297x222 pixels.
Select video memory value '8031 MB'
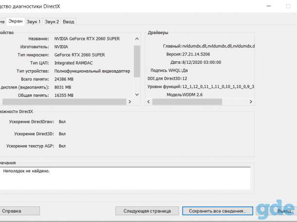point(63,87)
